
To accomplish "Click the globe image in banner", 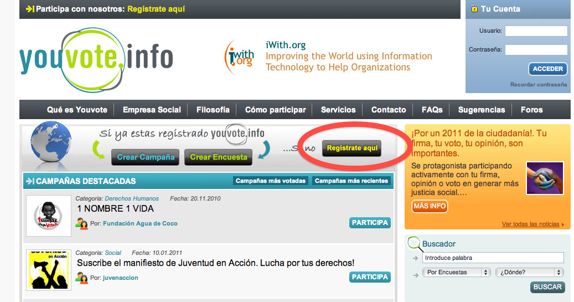I will (x=51, y=144).
